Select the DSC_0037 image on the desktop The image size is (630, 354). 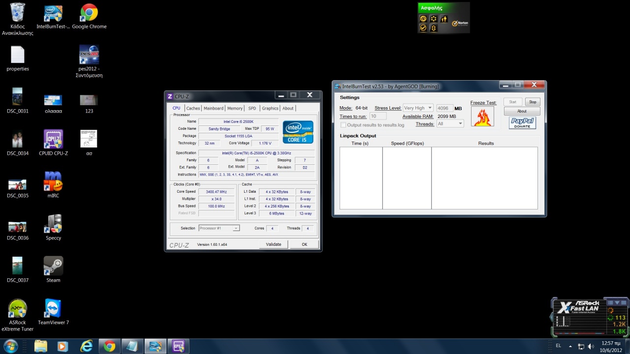(x=18, y=269)
